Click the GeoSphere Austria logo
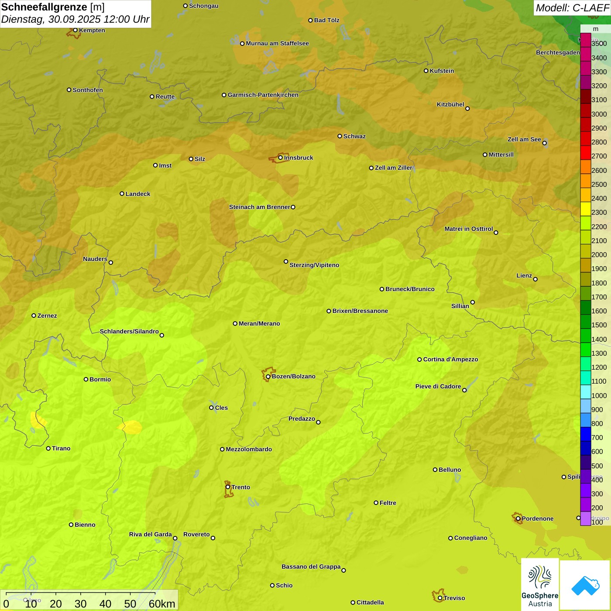 540,585
